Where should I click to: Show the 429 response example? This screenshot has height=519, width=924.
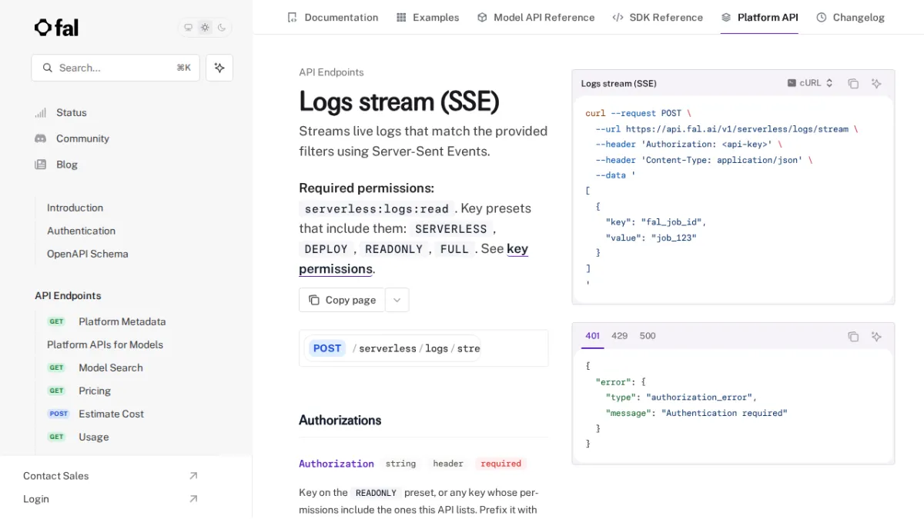coord(619,336)
